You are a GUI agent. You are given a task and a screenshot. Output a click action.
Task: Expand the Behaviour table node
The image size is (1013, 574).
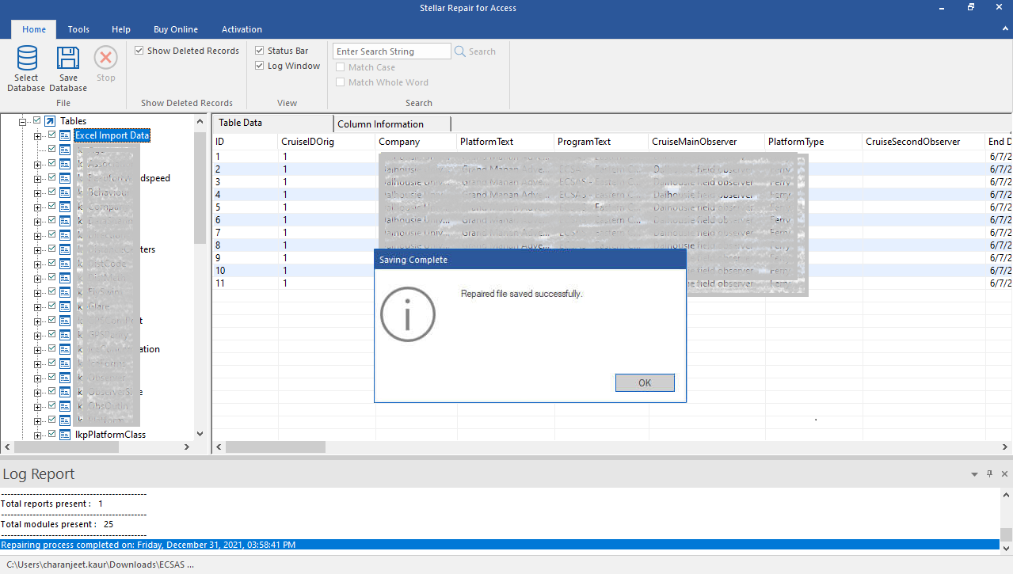(x=37, y=192)
